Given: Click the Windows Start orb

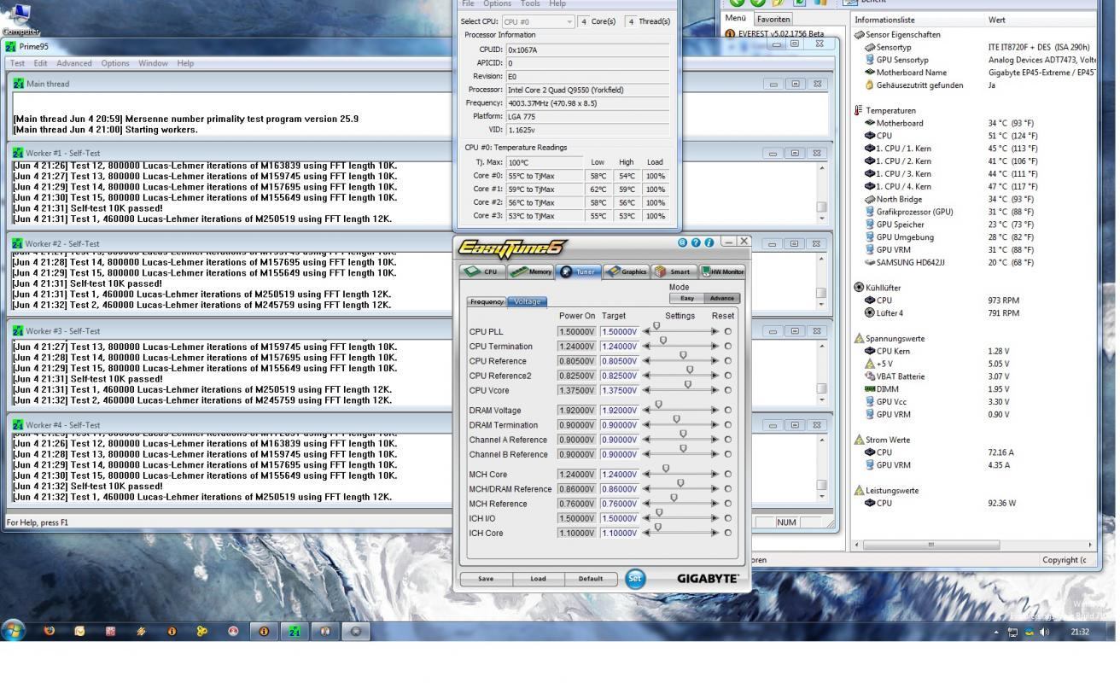Looking at the screenshot, I should coord(14,632).
